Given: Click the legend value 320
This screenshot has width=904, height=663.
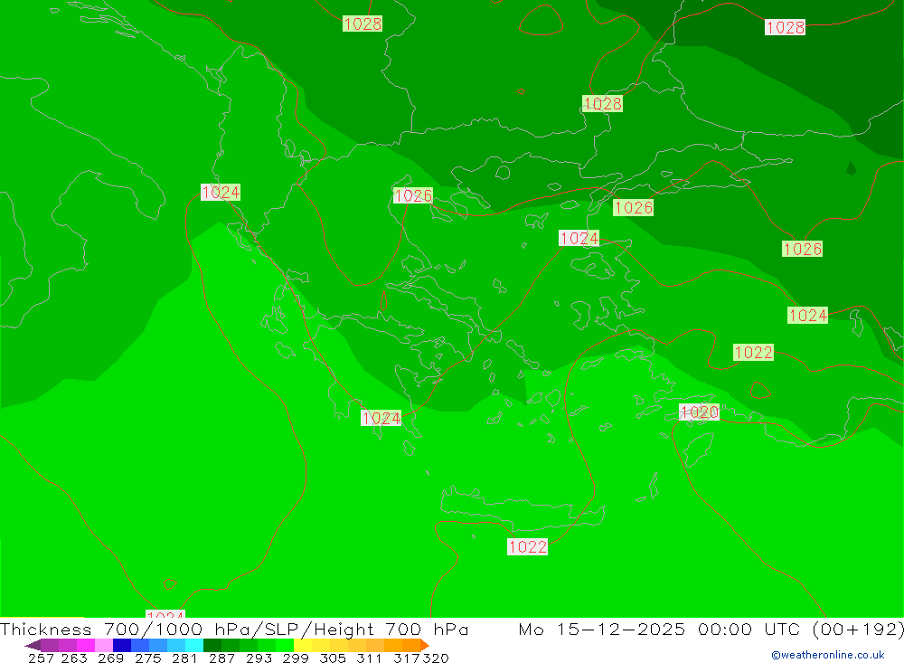Looking at the screenshot, I should (x=436, y=658).
